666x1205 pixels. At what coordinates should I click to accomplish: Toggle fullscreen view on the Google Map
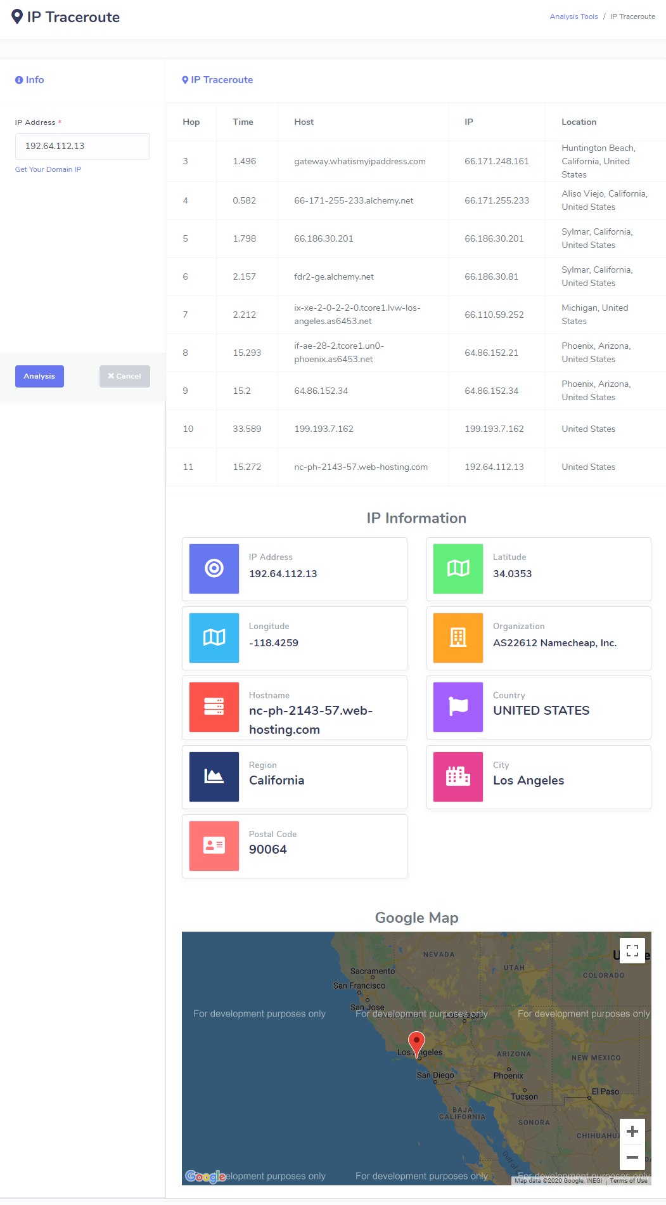[x=632, y=951]
